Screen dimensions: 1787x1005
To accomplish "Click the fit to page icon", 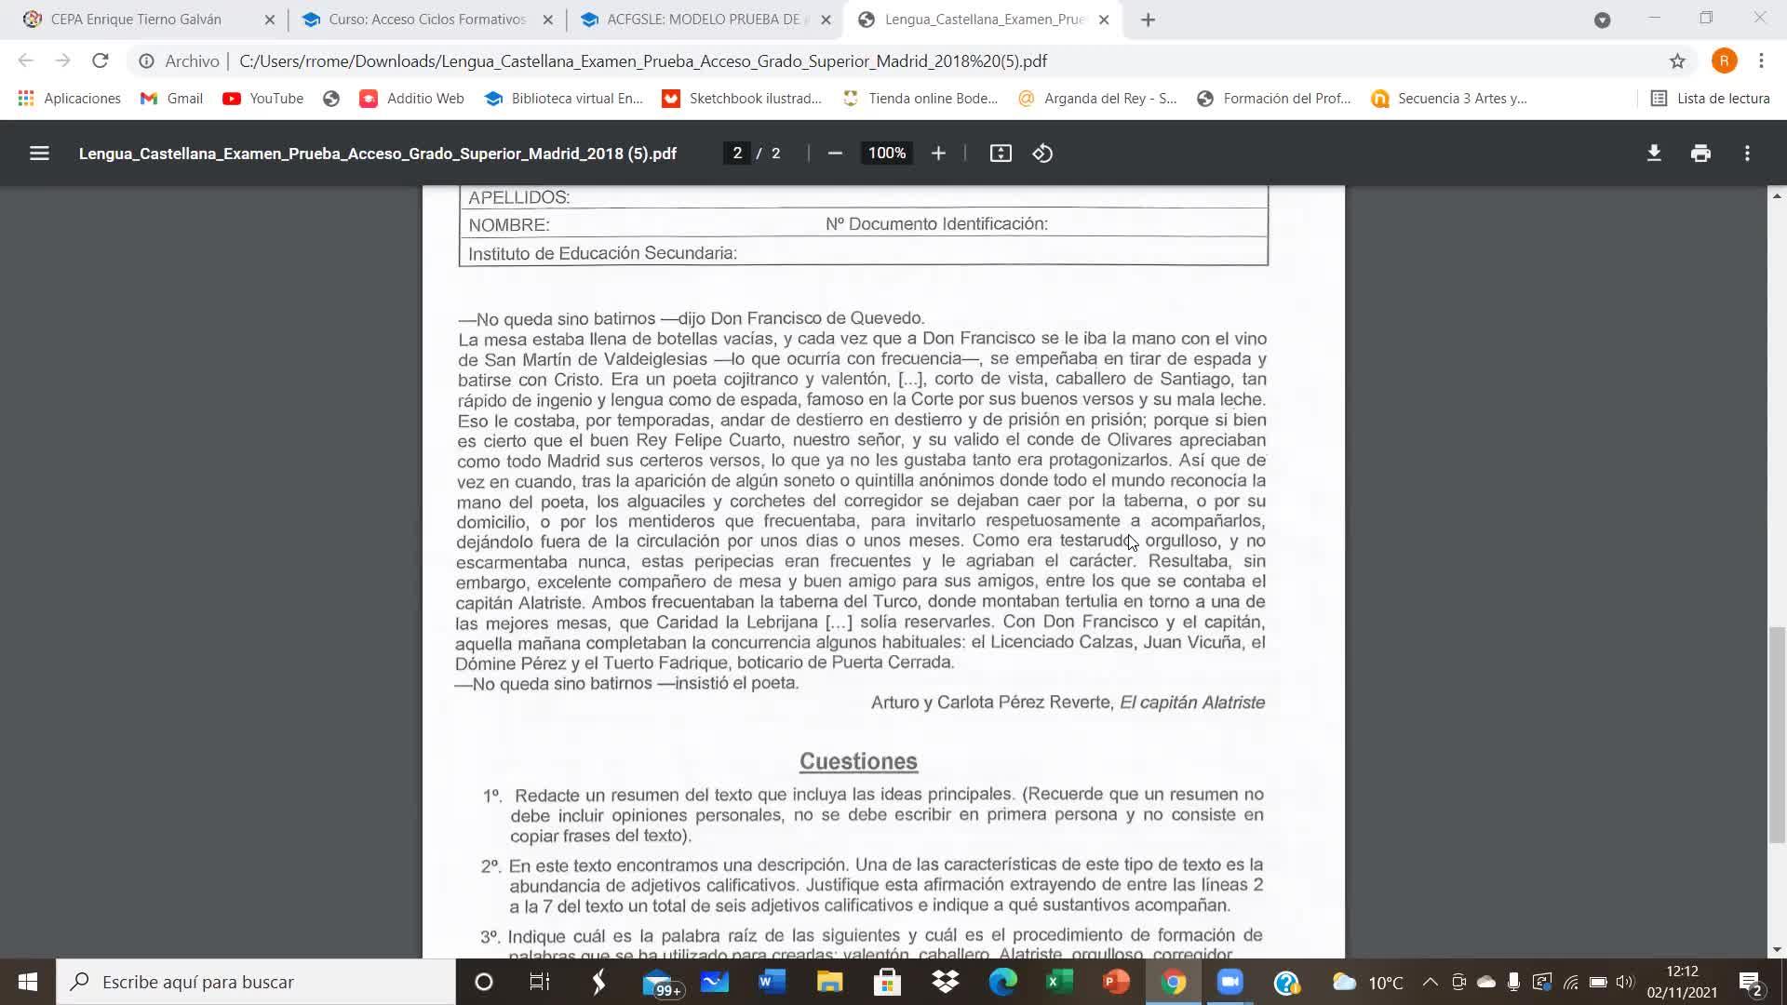I will pyautogui.click(x=1001, y=154).
